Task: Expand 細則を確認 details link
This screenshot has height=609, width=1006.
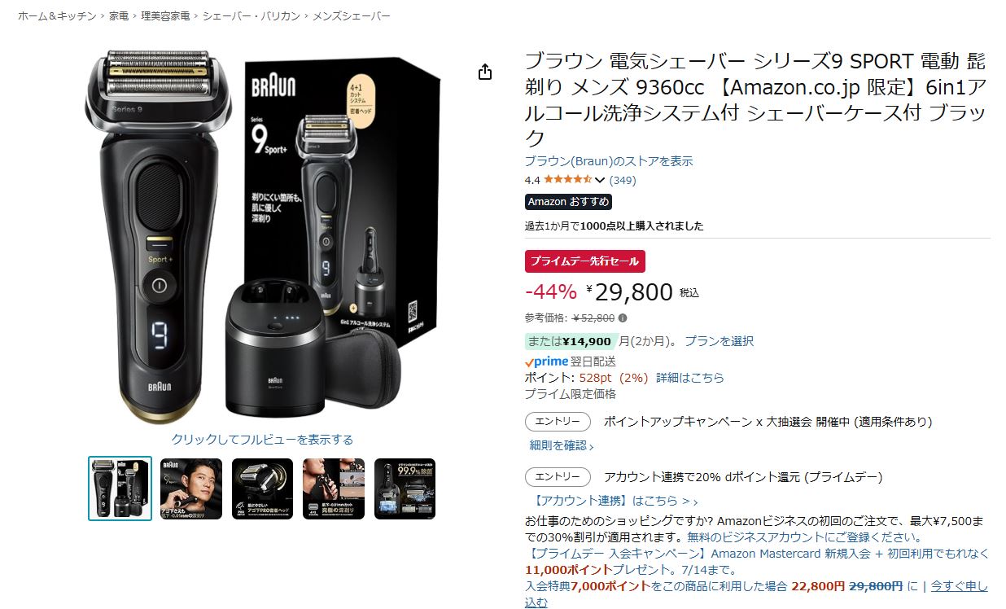Action: [x=562, y=445]
